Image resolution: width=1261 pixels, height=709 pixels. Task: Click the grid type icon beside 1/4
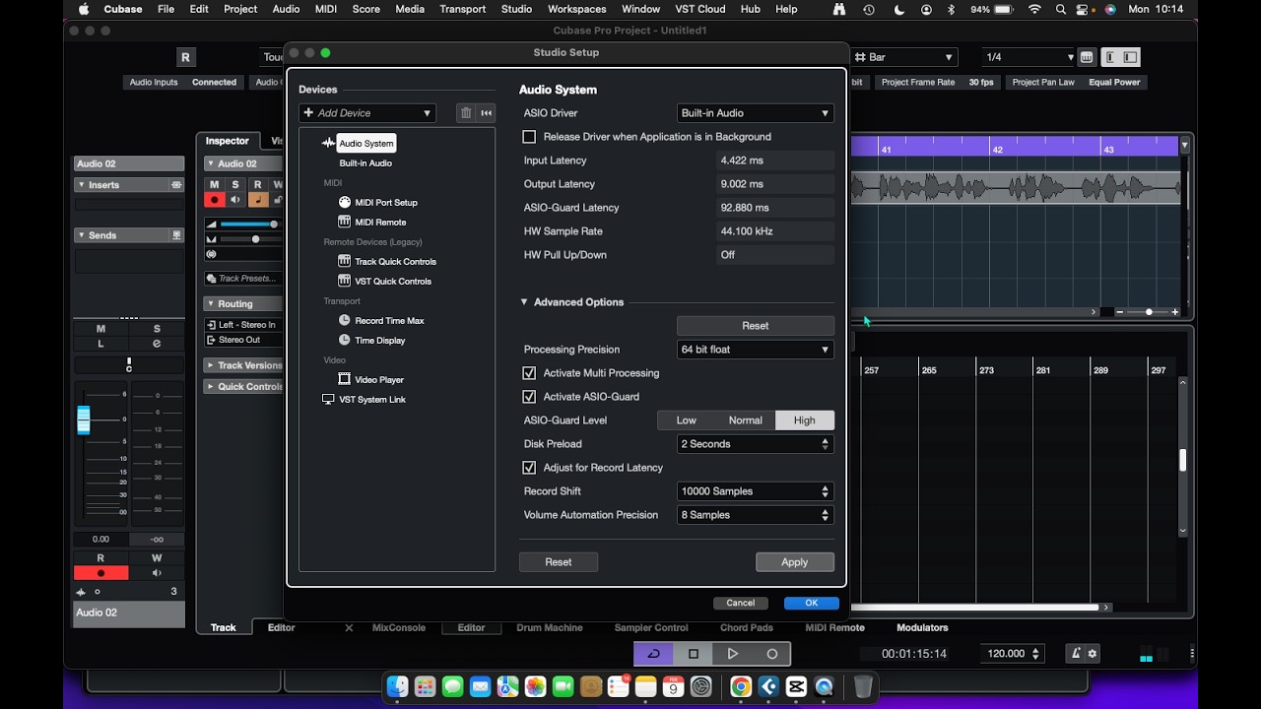coord(1087,57)
